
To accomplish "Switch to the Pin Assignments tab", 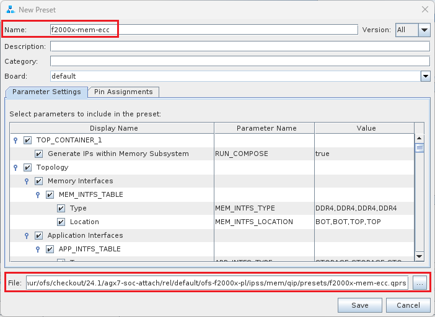I will tap(123, 92).
